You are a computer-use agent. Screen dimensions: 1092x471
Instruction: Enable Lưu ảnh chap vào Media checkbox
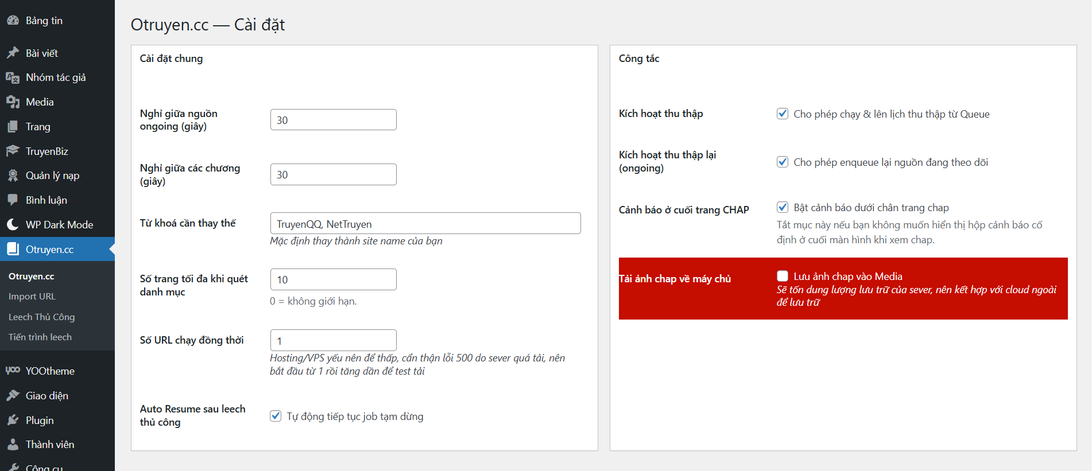tap(783, 276)
